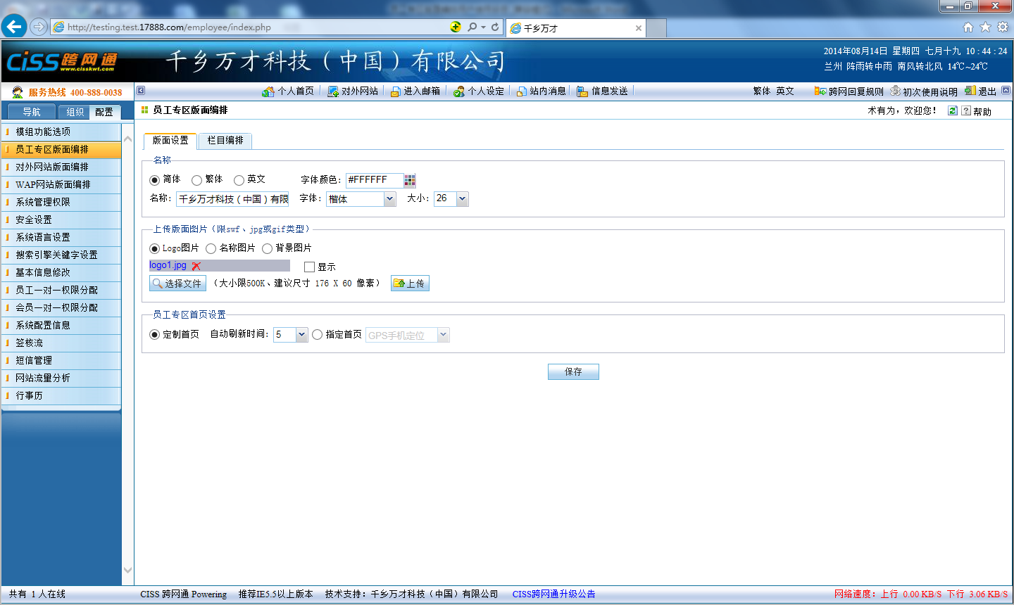Select the 背景图片 radio option
Screen dimensions: 1014x605
pyautogui.click(x=268, y=248)
